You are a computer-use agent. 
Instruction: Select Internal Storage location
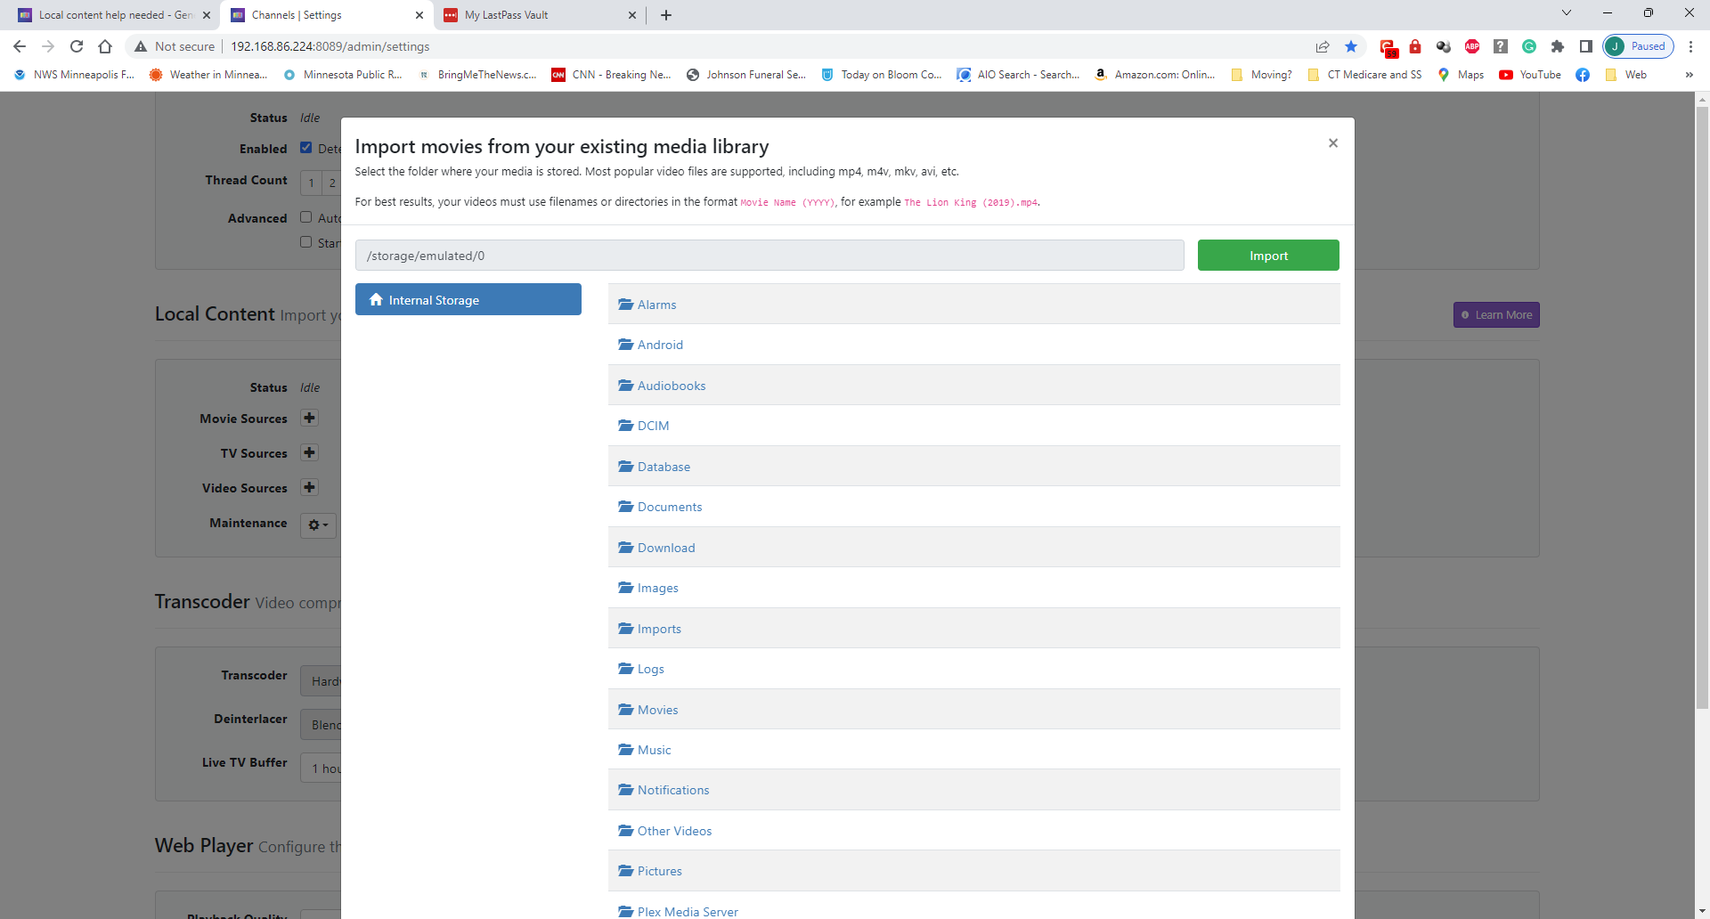[x=468, y=300]
